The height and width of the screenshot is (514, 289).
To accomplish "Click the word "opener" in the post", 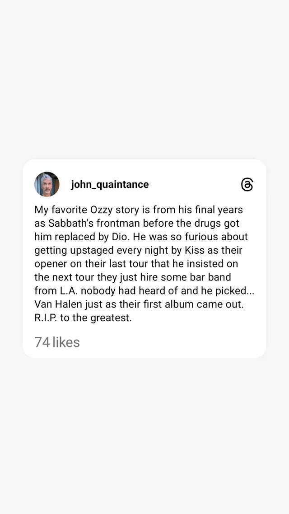I will (51, 263).
